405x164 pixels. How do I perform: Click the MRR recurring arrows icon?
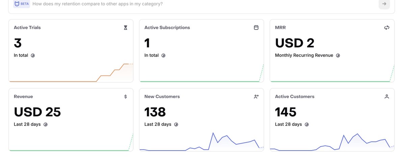click(387, 28)
